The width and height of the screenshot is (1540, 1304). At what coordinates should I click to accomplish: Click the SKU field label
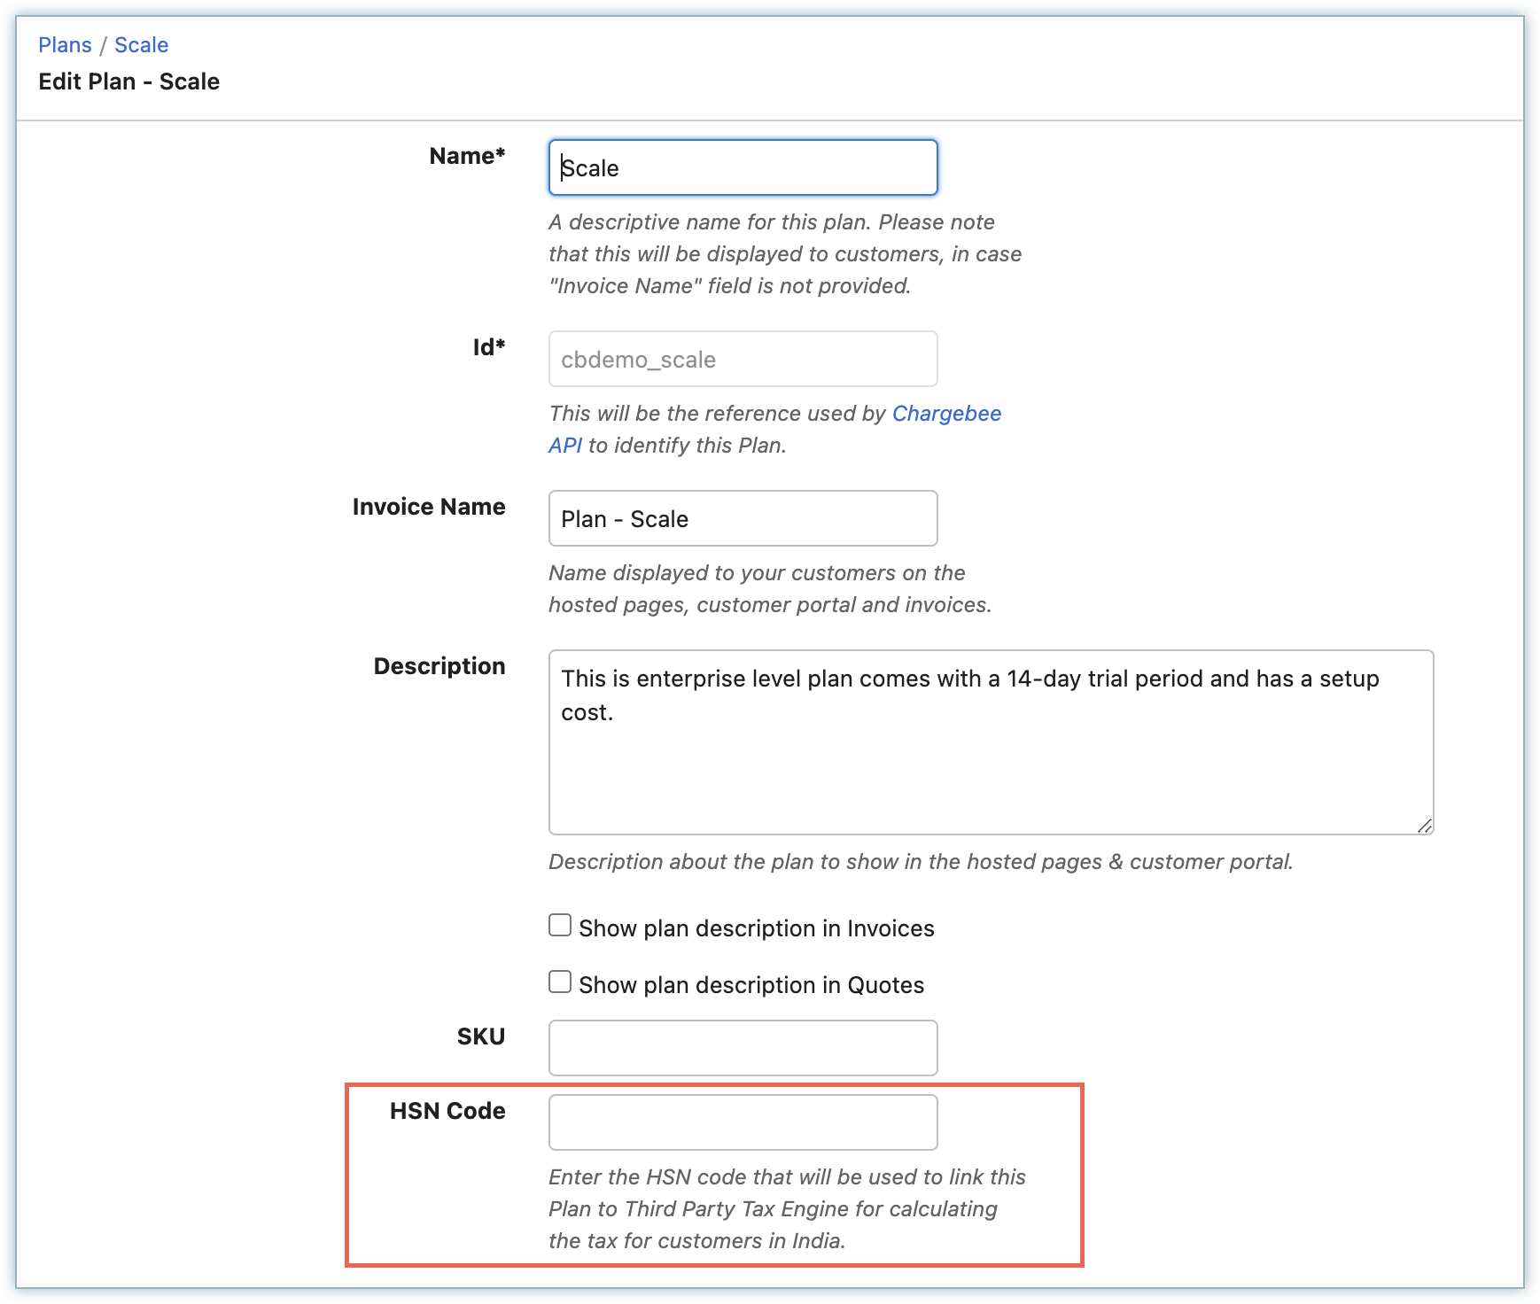pos(480,1036)
